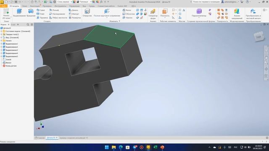Select the Наклон (Draft) tool
The image size is (269, 151).
[x=127, y=18]
